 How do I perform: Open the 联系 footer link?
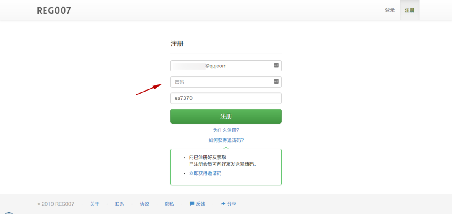pos(120,204)
